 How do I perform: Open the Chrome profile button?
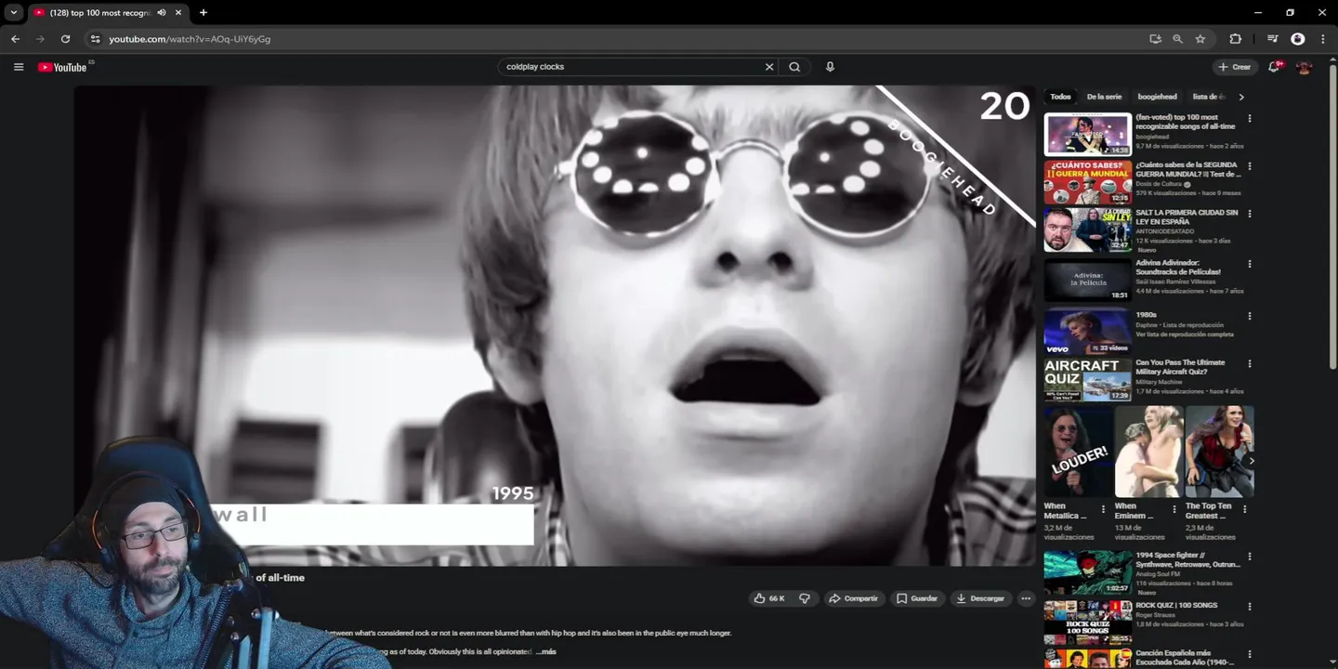tap(1298, 39)
